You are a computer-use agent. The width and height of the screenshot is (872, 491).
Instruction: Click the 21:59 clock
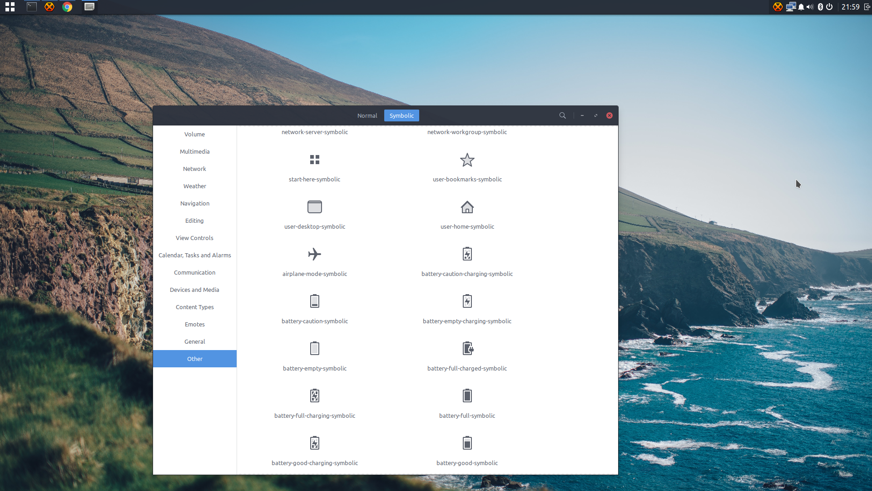850,7
